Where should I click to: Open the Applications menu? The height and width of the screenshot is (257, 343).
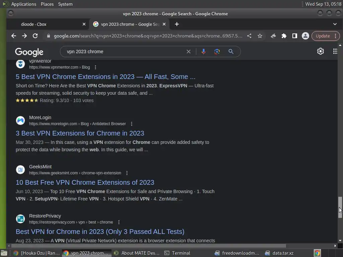24,4
